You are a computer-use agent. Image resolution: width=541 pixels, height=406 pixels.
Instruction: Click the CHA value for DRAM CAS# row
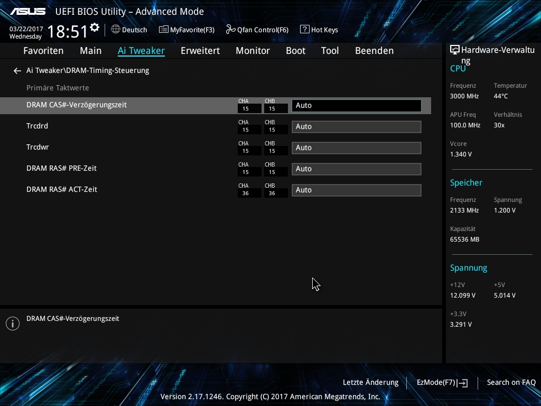point(249,109)
